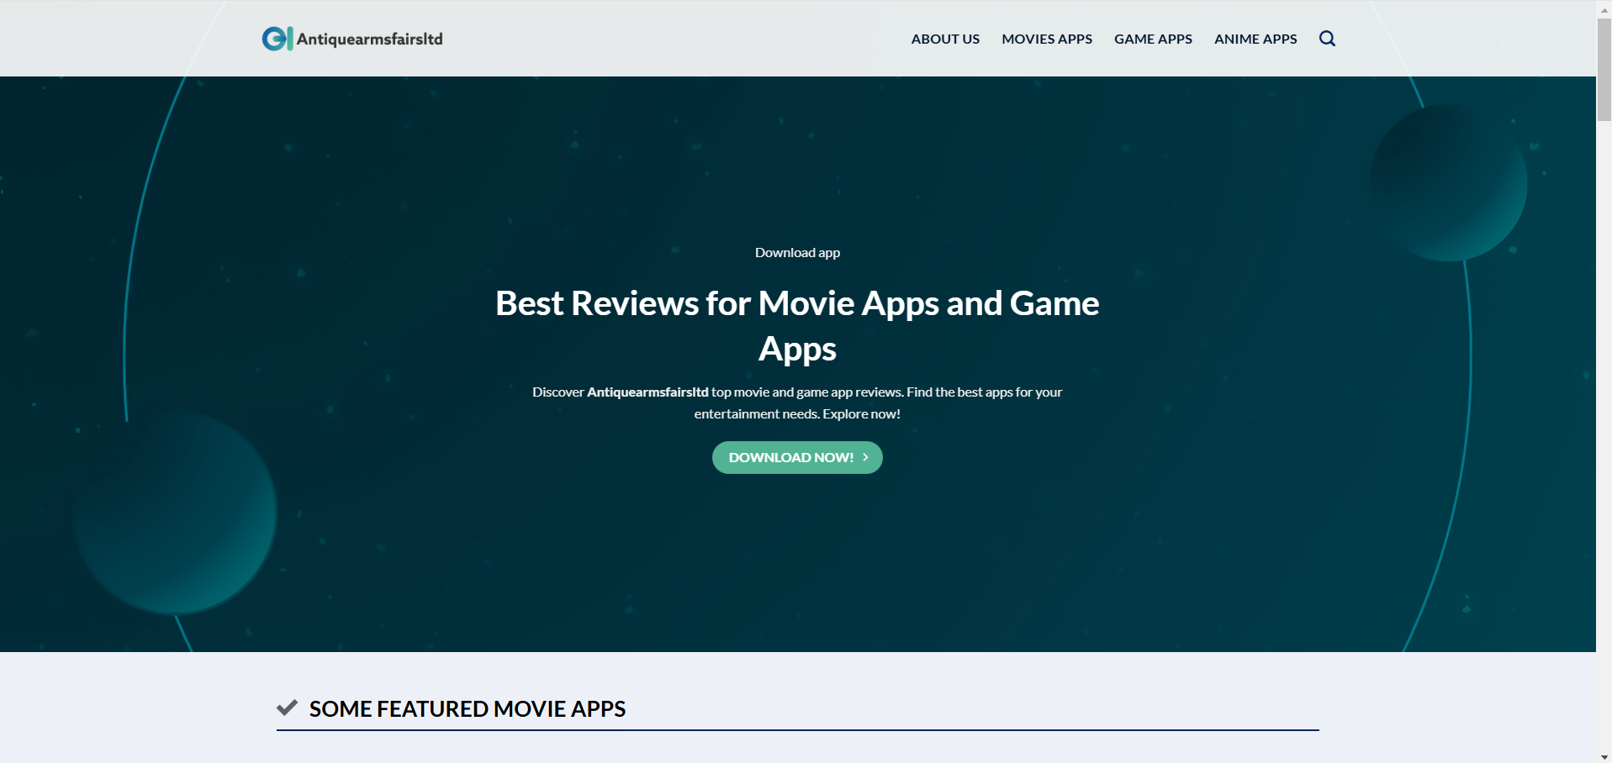Click the 'Some Featured Movie Apps' heading
Image resolution: width=1612 pixels, height=763 pixels.
coord(468,708)
